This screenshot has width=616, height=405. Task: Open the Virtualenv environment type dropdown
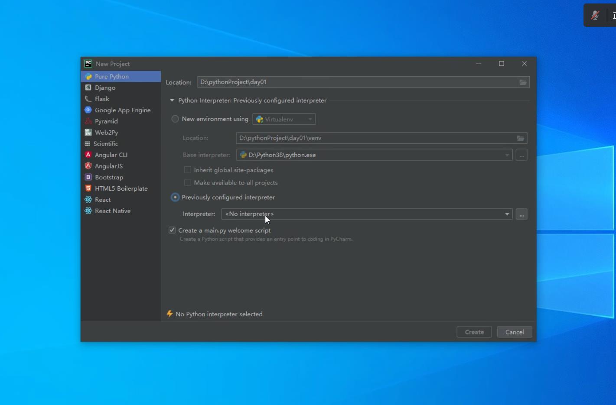[284, 119]
